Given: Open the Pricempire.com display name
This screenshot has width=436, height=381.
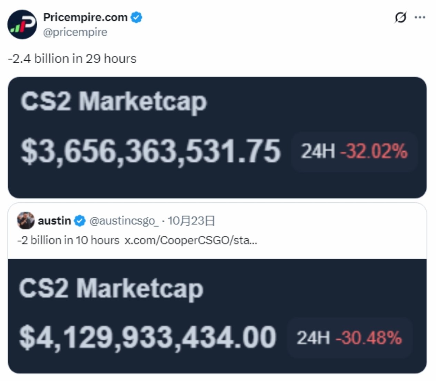Looking at the screenshot, I should click(x=85, y=17).
